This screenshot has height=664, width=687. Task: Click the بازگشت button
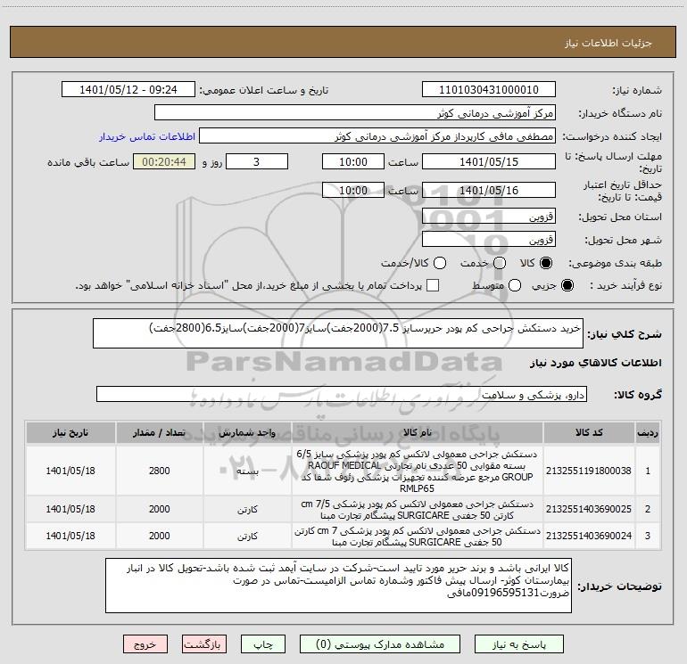click(x=204, y=644)
